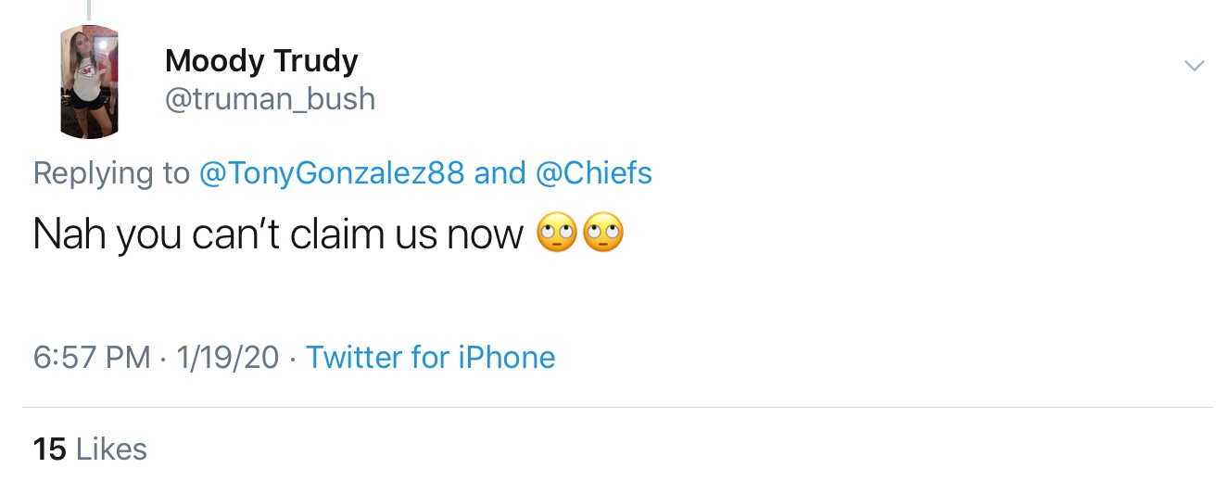
Task: Select the 6:57 PM timestamp
Action: 91,358
